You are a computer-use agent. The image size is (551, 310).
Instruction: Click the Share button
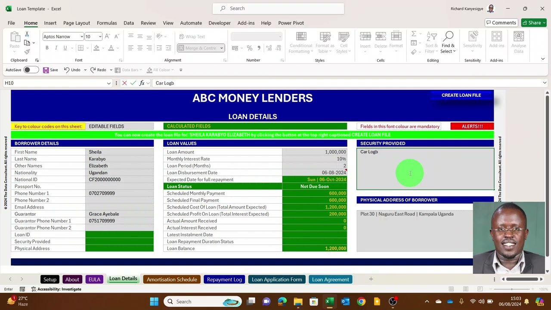click(x=534, y=23)
